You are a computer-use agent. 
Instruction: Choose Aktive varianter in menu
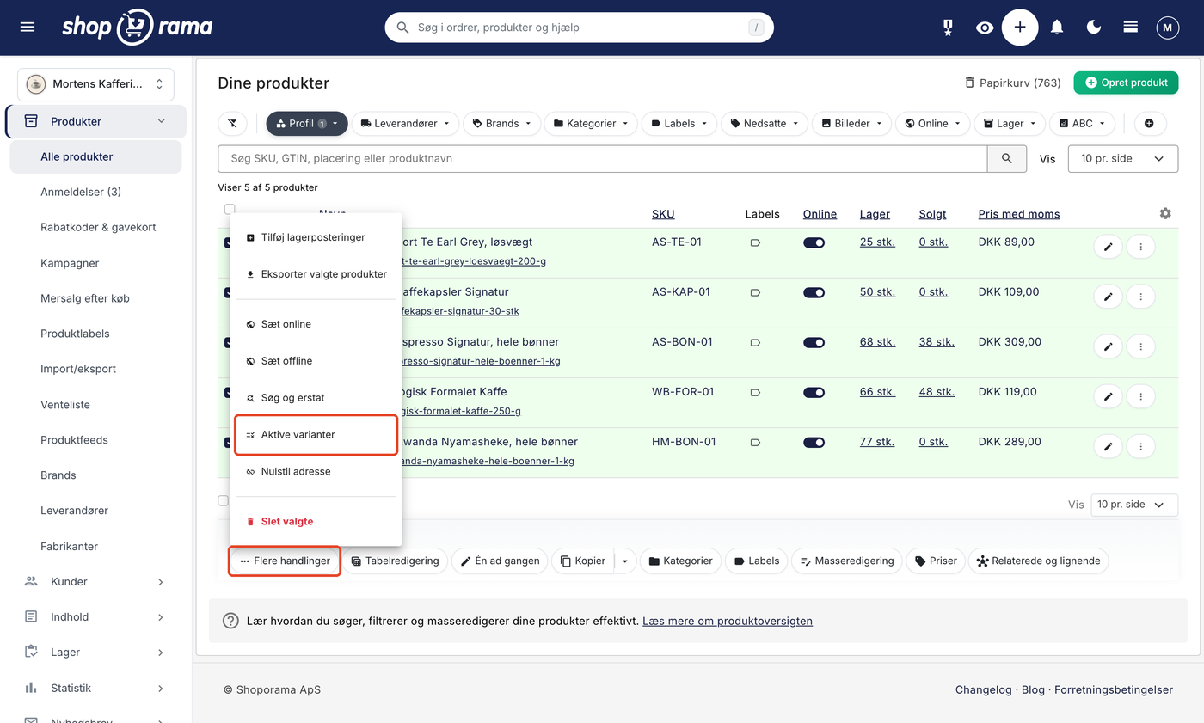(316, 435)
